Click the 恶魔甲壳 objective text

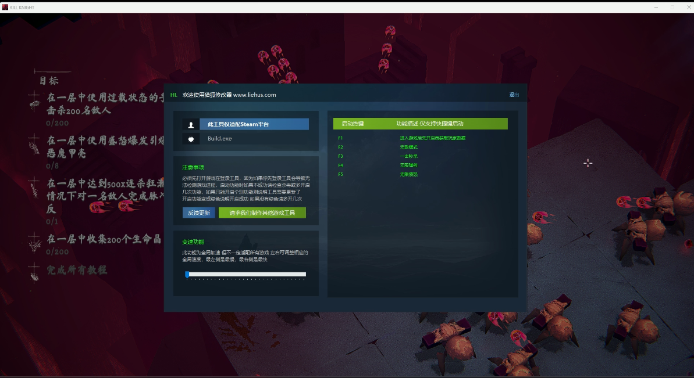66,153
